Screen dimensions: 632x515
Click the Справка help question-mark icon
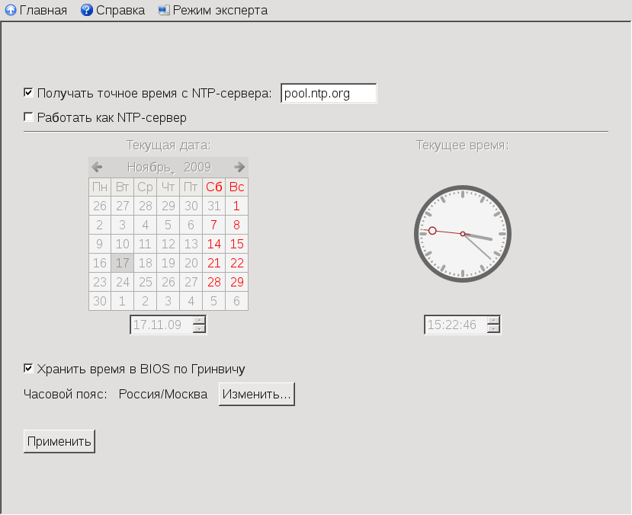pyautogui.click(x=87, y=11)
